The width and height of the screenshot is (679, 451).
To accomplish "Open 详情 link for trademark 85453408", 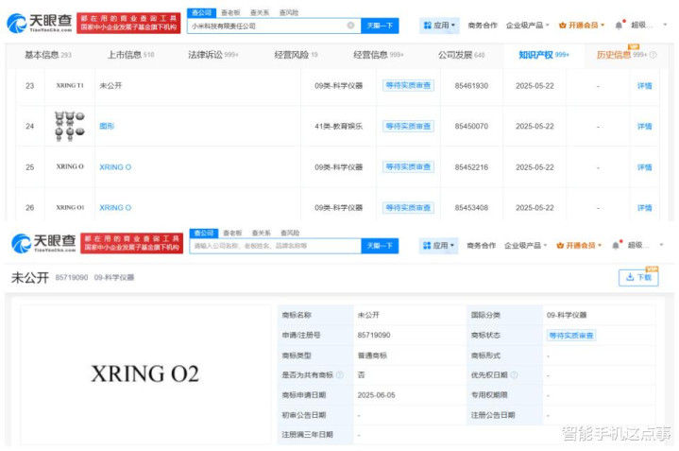I will coord(644,208).
